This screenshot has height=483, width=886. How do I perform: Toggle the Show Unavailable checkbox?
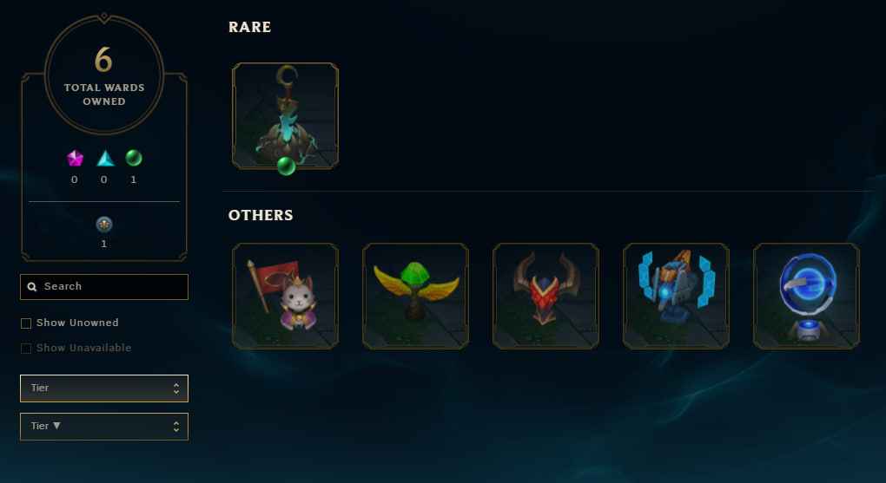click(26, 348)
